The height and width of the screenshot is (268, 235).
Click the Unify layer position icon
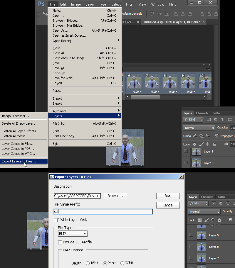tap(195, 136)
